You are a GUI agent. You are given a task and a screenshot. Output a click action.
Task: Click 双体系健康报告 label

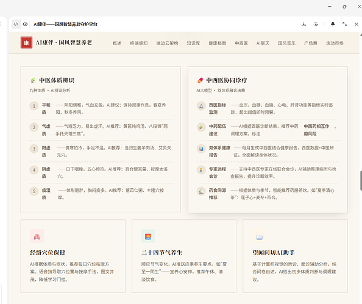pyautogui.click(x=219, y=151)
